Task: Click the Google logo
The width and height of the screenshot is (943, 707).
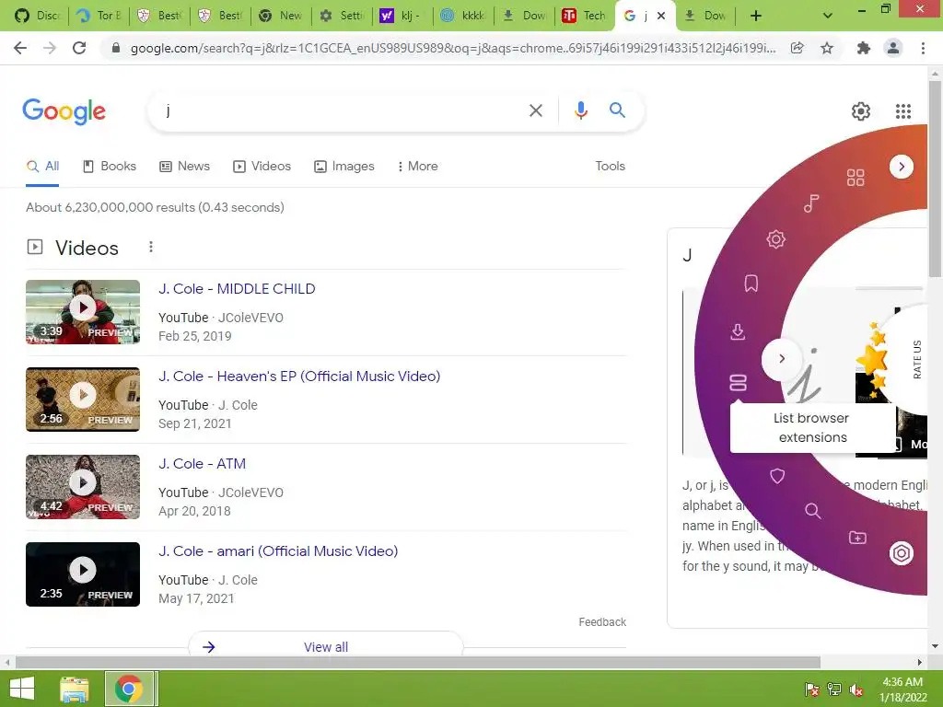Action: pos(64,111)
